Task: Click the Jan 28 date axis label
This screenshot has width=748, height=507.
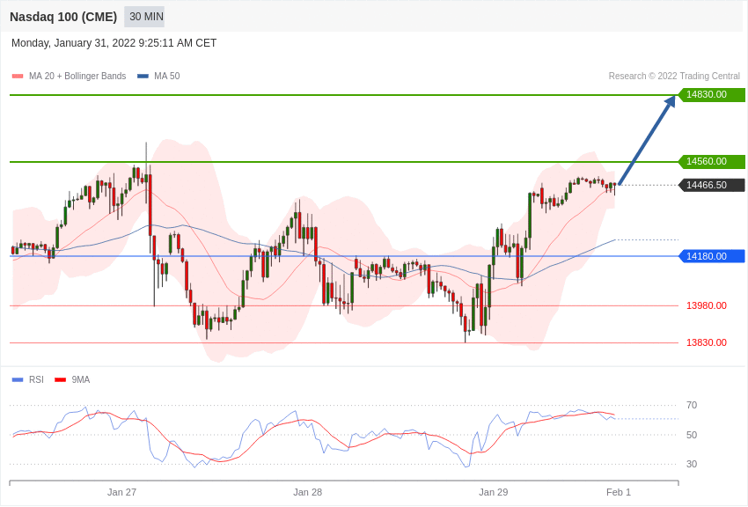Action: coord(308,492)
